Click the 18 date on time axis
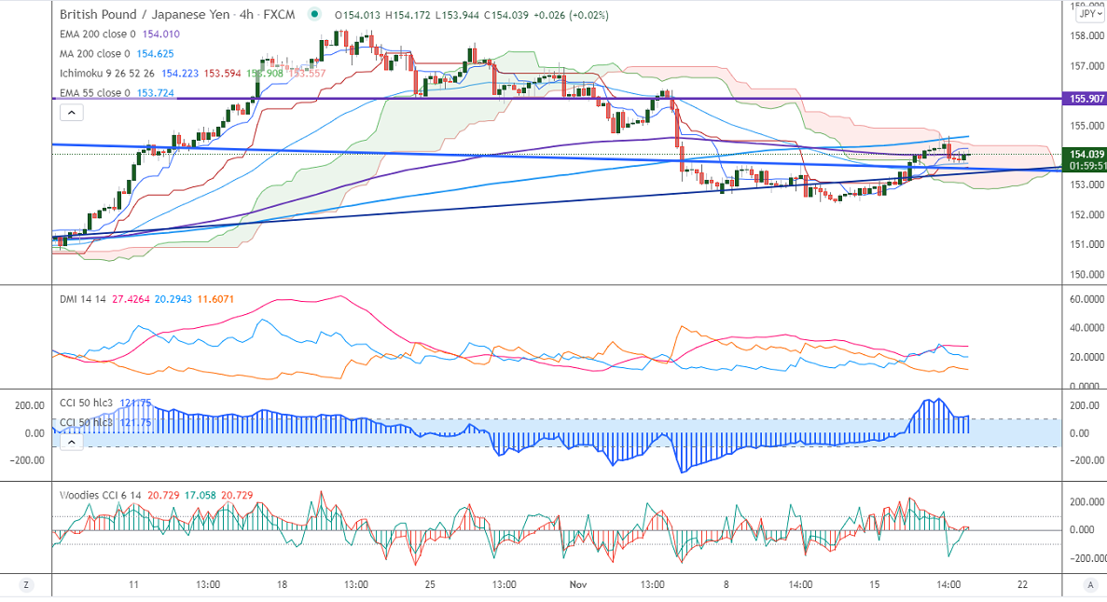Screen dimensions: 1107x602 (282, 584)
